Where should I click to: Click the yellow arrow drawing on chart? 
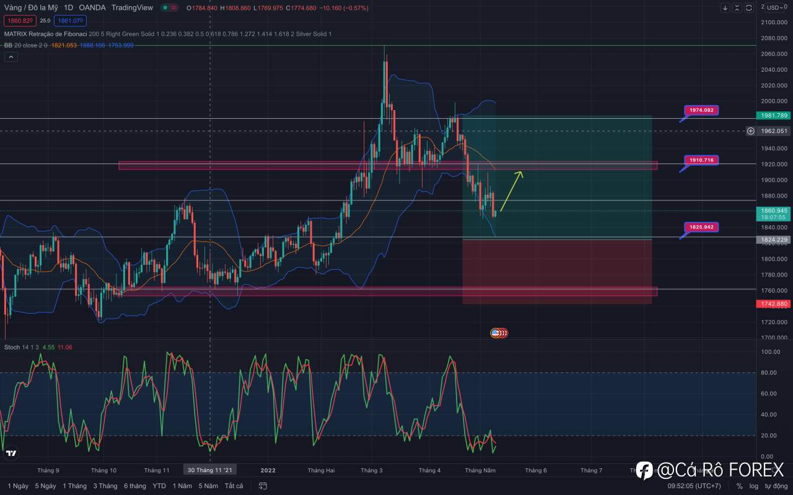pos(511,192)
